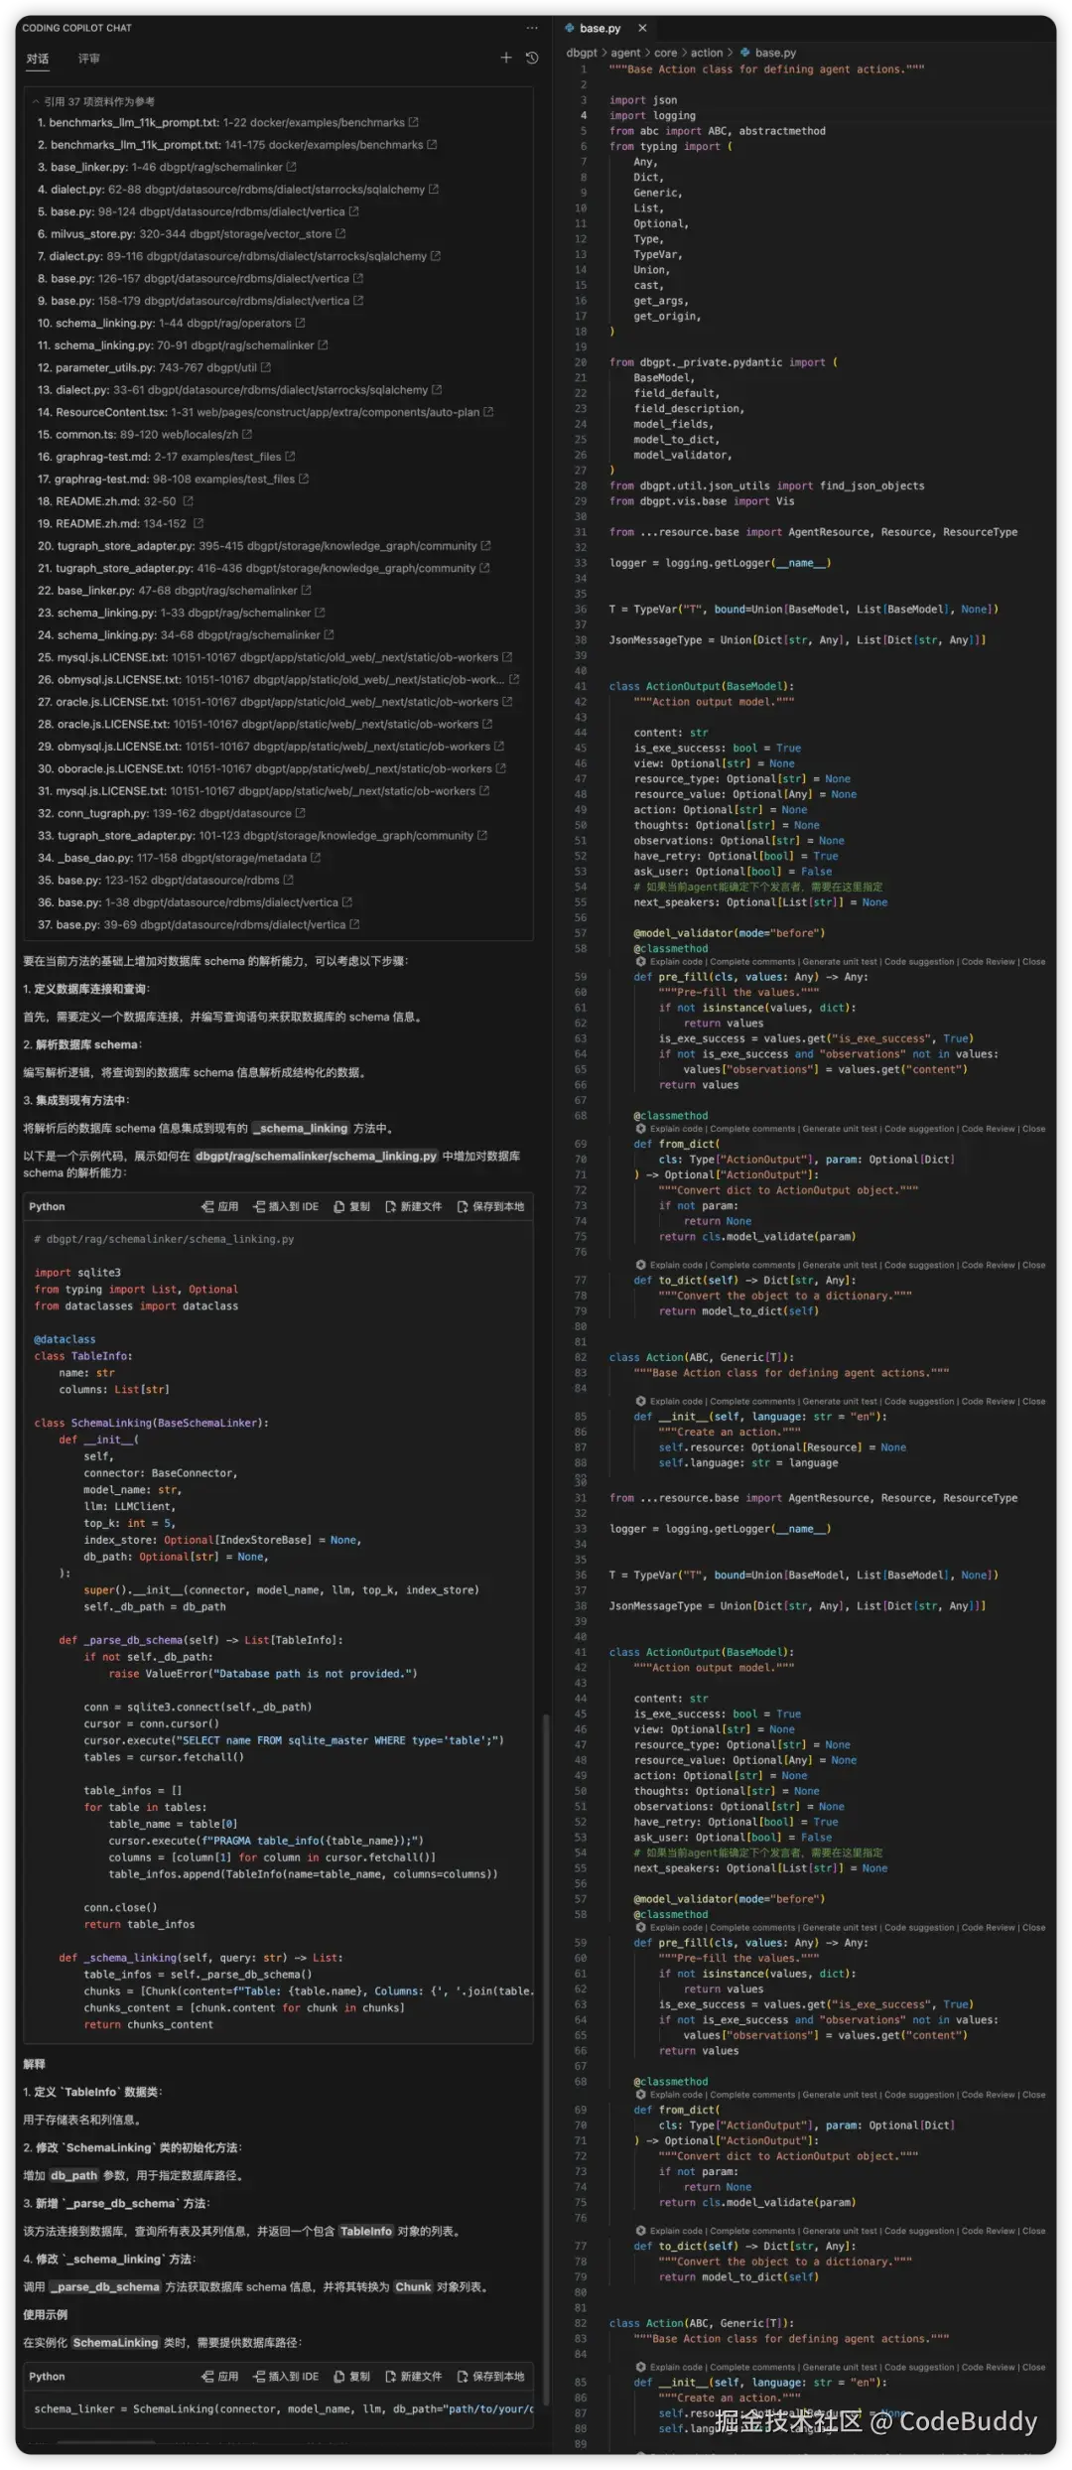Viewport: 1072px width, 2470px height.
Task: Collapse the 引用 37 项资料作为参考 references list
Action: [36, 102]
